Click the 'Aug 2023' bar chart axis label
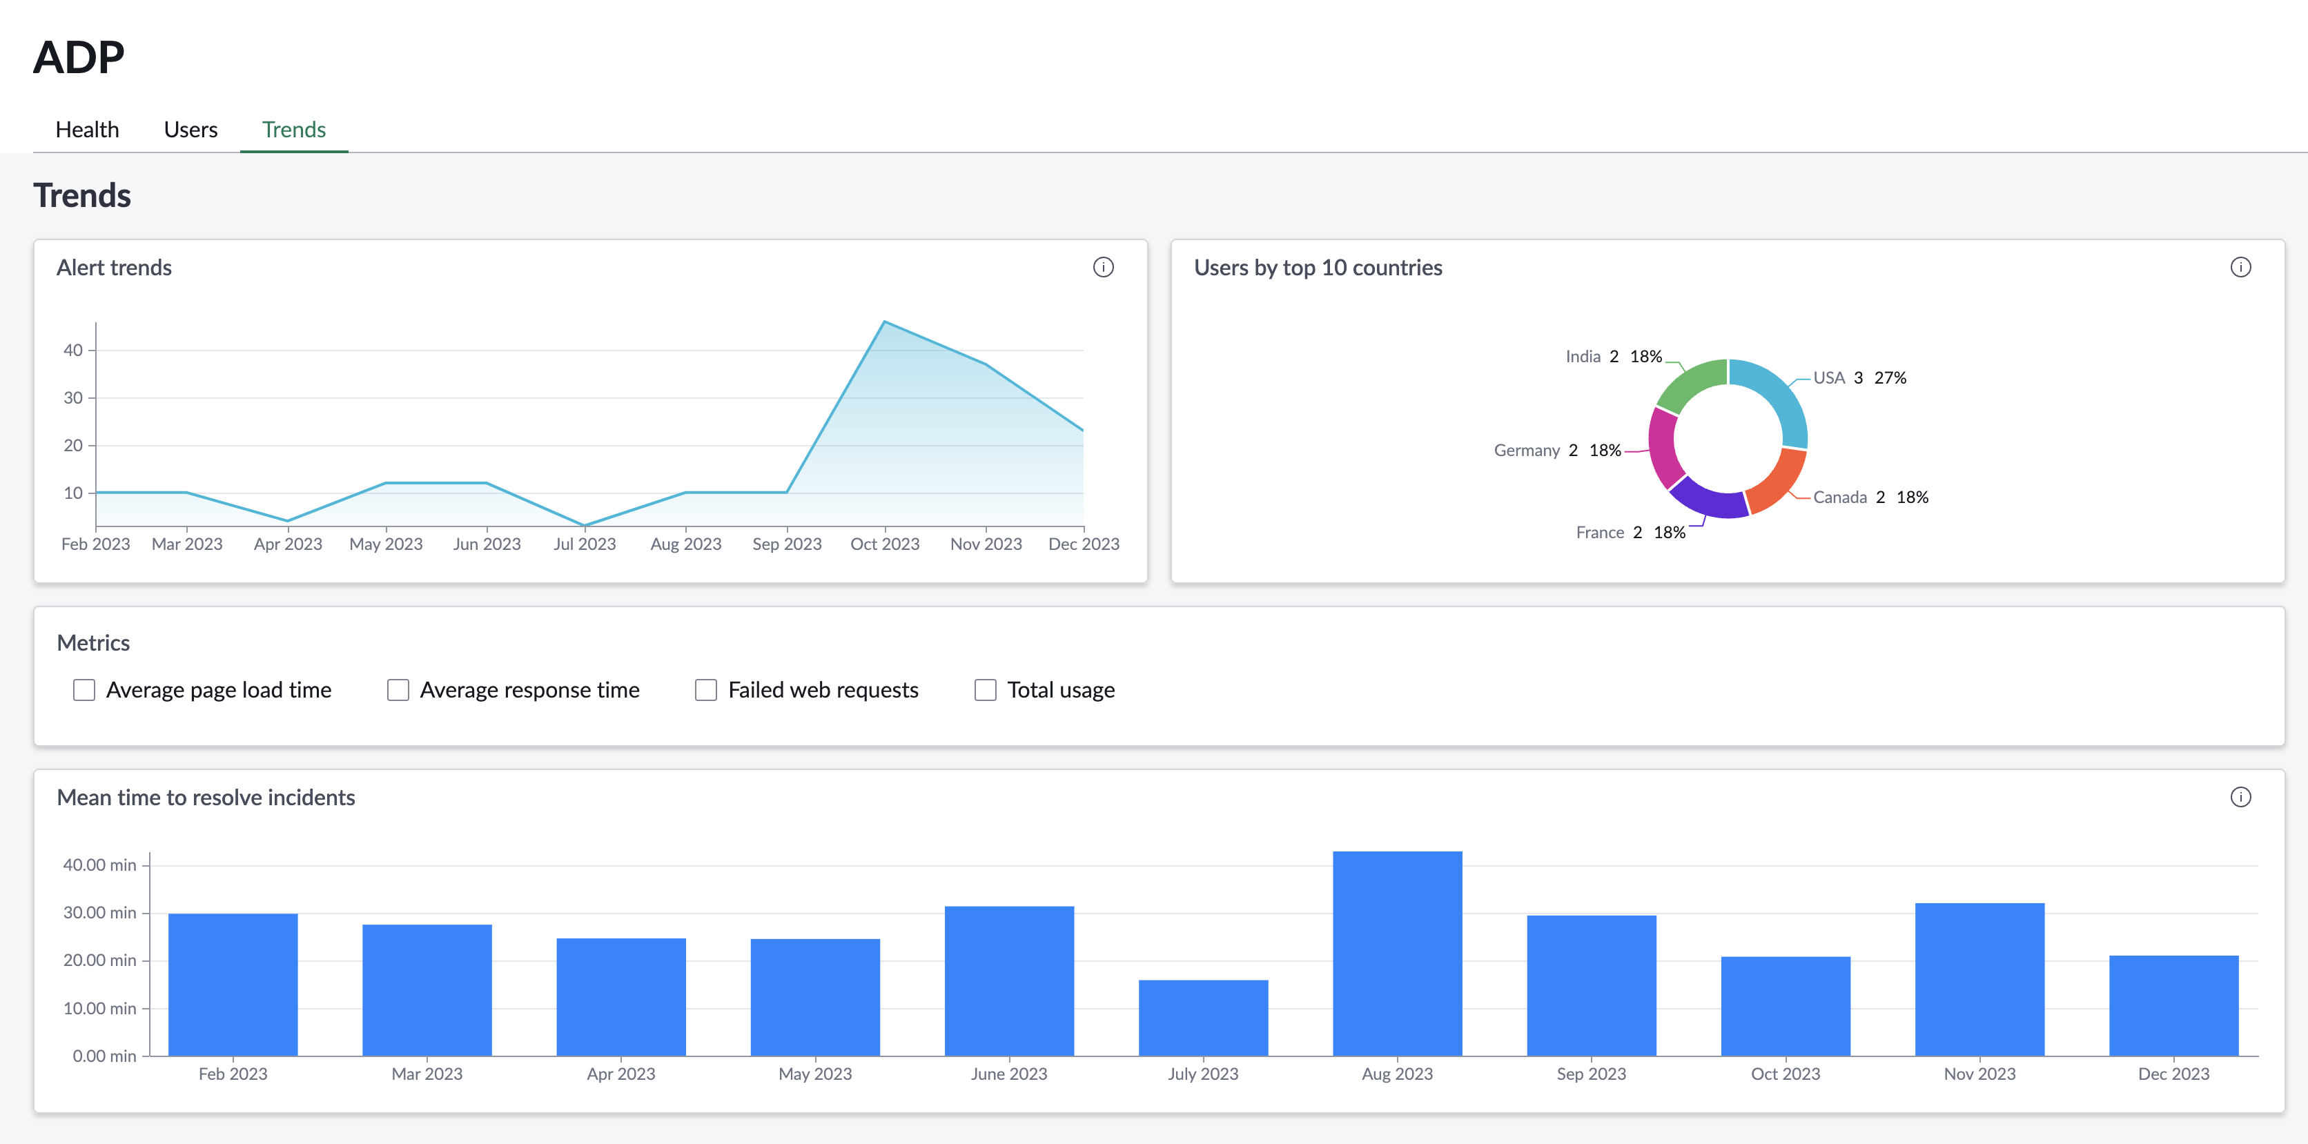The height and width of the screenshot is (1144, 2308). coord(1397,1074)
